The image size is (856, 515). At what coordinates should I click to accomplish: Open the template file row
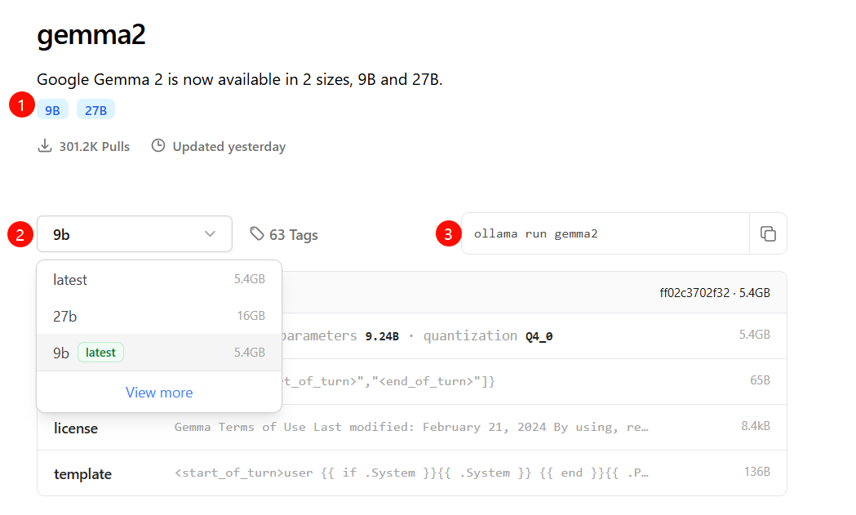pyautogui.click(x=411, y=473)
